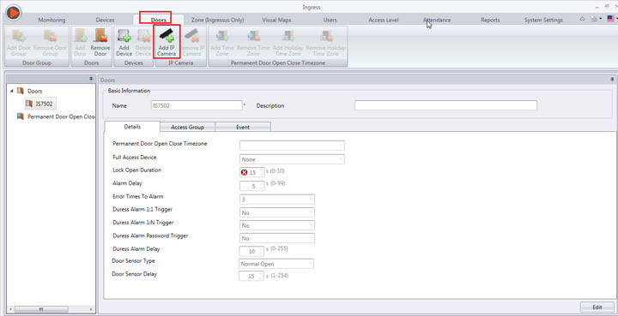Viewport: 618px width, 316px height.
Task: Click the Alarm Delay spinner field
Action: tap(252, 186)
